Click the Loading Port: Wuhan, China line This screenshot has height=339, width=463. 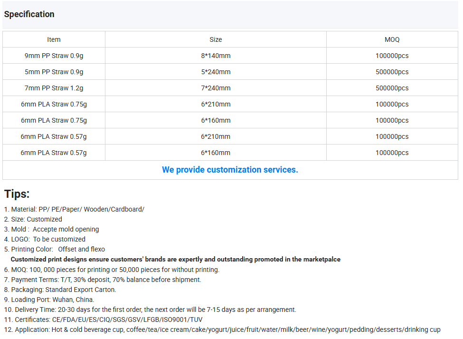pos(49,300)
